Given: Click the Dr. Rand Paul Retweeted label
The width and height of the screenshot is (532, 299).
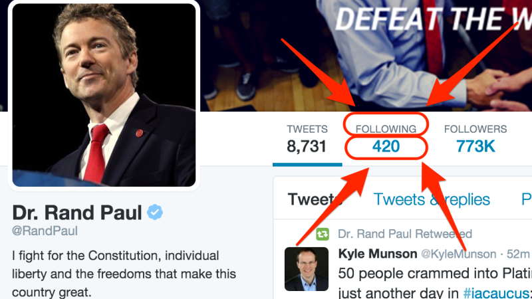Looking at the screenshot, I should [405, 234].
